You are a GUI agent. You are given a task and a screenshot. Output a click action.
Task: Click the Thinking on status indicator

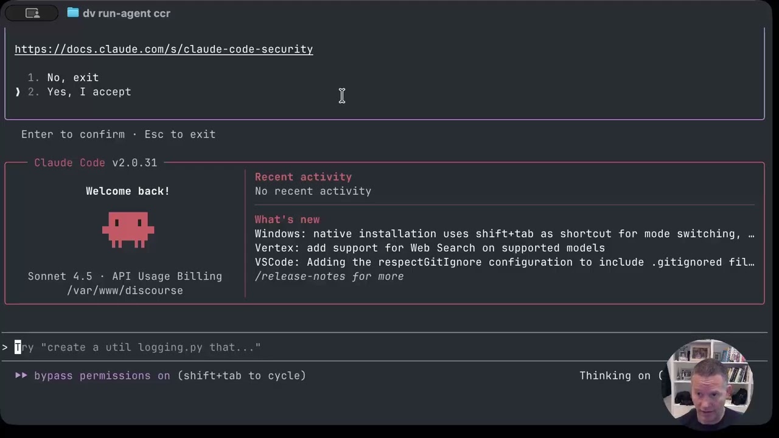coord(615,375)
